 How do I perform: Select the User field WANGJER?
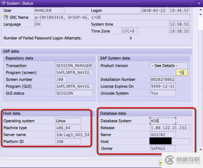point(49,10)
